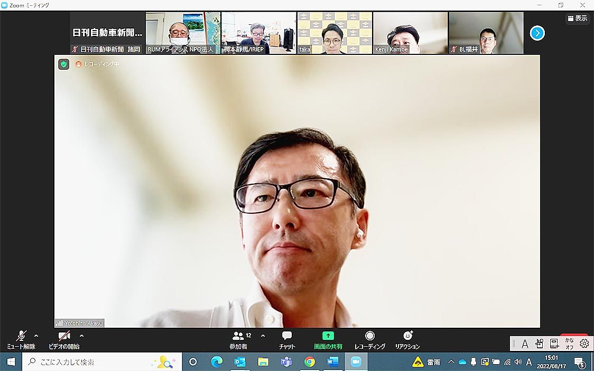This screenshot has width=594, height=371.
Task: Expand video options arrow beside ビデオの開始
Action: 81,336
